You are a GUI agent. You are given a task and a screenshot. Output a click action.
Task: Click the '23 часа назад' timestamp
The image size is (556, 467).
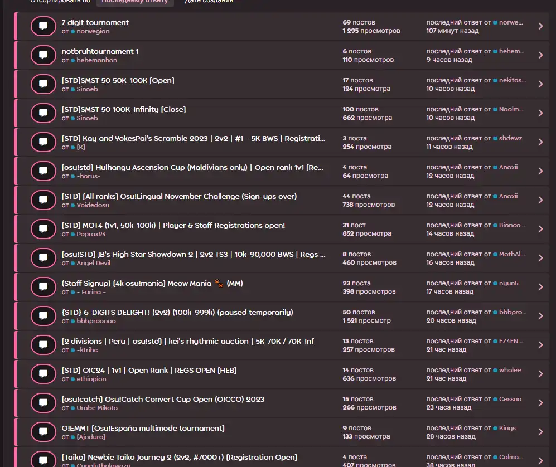click(x=449, y=407)
